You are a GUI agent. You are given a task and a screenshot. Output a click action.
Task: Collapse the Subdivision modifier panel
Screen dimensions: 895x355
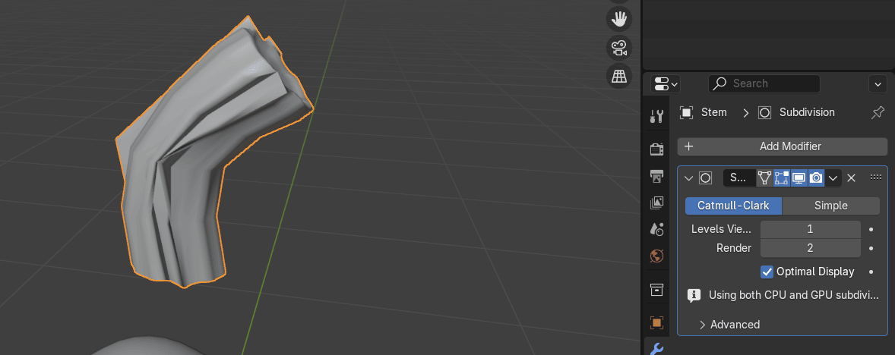(x=689, y=177)
